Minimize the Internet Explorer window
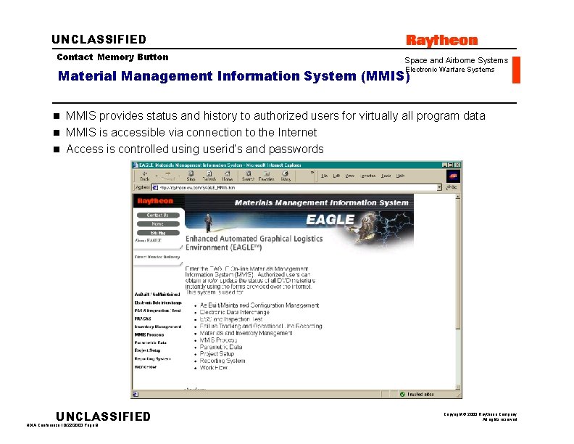The width and height of the screenshot is (574, 444). [444, 165]
